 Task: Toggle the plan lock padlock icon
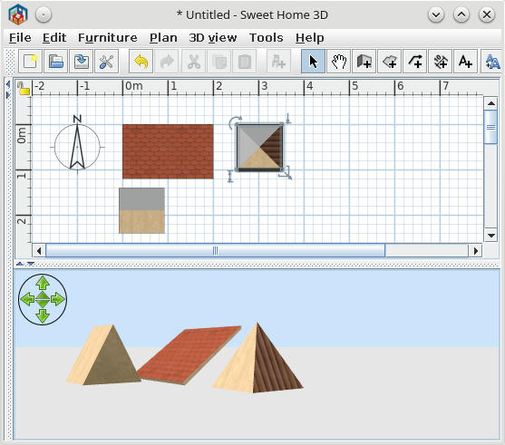(x=24, y=88)
